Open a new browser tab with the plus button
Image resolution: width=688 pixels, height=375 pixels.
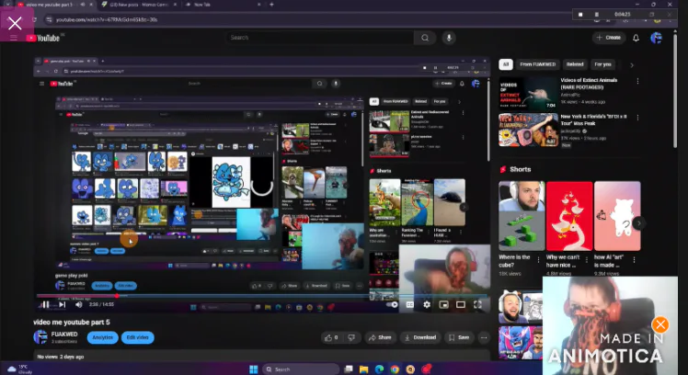coord(271,5)
